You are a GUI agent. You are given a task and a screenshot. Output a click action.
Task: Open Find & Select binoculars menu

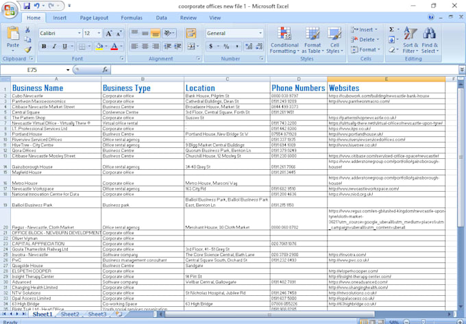pyautogui.click(x=430, y=40)
